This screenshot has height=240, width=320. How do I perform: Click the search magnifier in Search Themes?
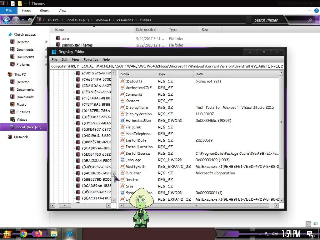[x=310, y=20]
